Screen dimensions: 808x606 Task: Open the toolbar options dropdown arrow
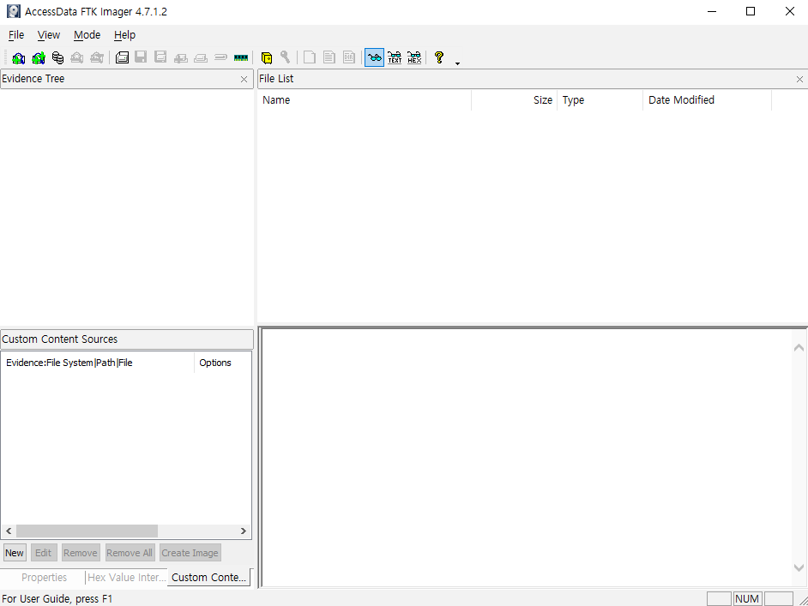(x=457, y=63)
